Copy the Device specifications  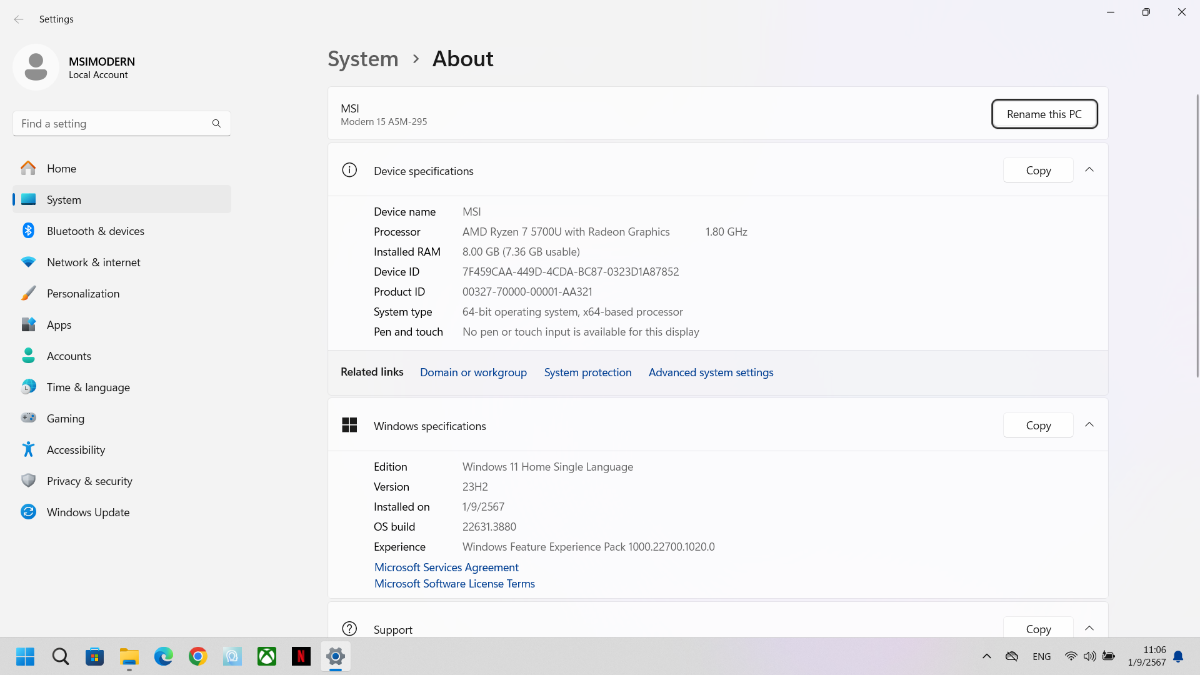point(1038,170)
